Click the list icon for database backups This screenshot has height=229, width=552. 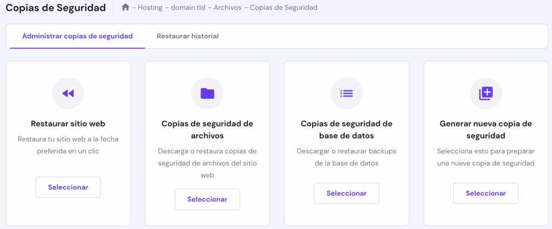(346, 93)
